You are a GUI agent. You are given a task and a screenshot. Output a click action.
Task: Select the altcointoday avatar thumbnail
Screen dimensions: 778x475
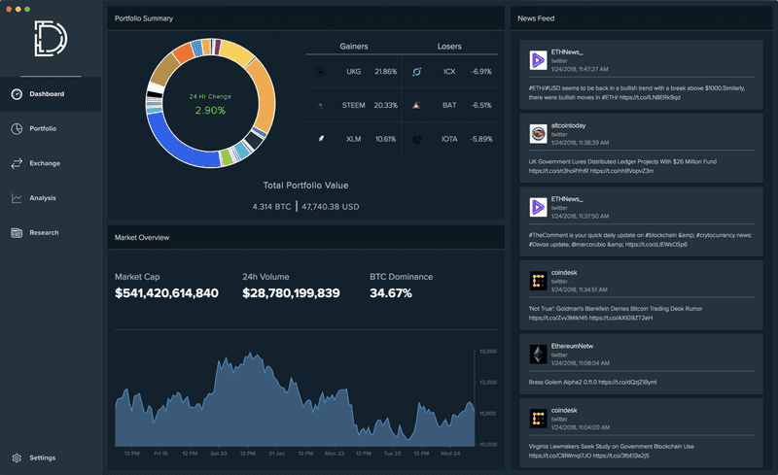point(538,133)
